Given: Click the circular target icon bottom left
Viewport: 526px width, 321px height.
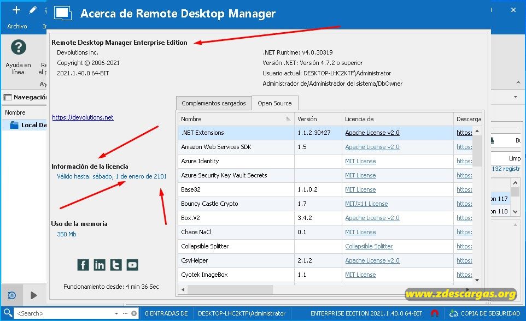Looking at the screenshot, I should pos(11,295).
